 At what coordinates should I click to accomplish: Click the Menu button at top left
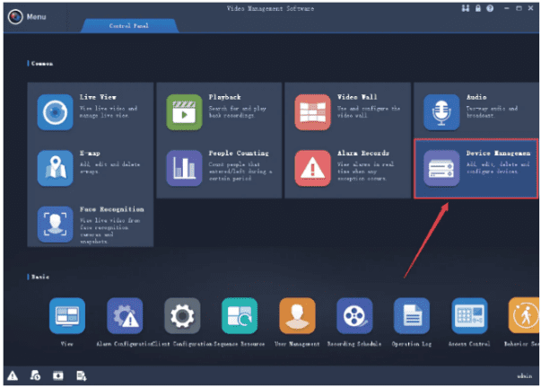pos(27,17)
